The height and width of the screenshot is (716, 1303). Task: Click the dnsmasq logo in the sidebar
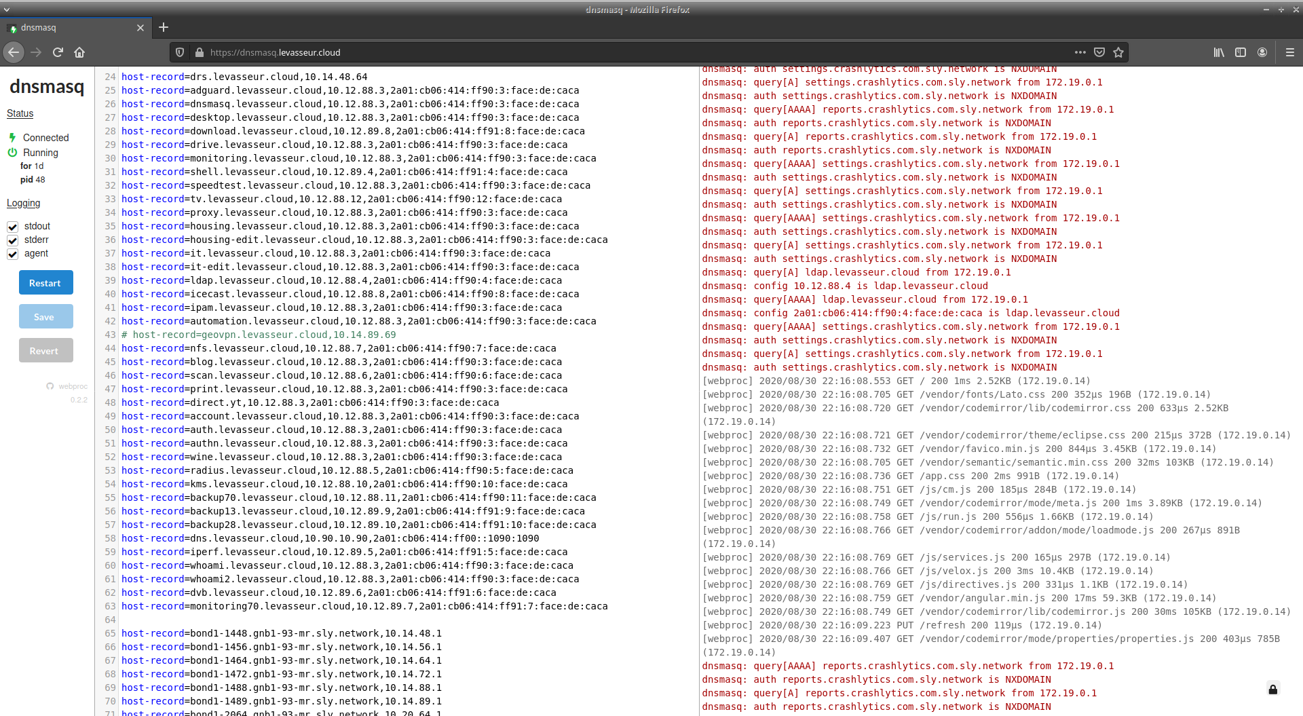pos(46,87)
